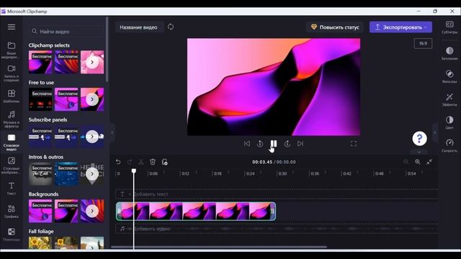Pause the video playback
Viewport: 461px width, 259px height.
click(274, 144)
